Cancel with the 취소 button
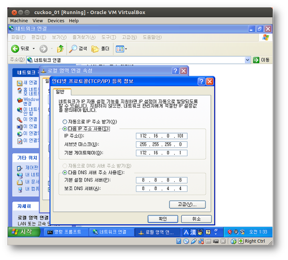The image size is (288, 260). click(x=196, y=219)
